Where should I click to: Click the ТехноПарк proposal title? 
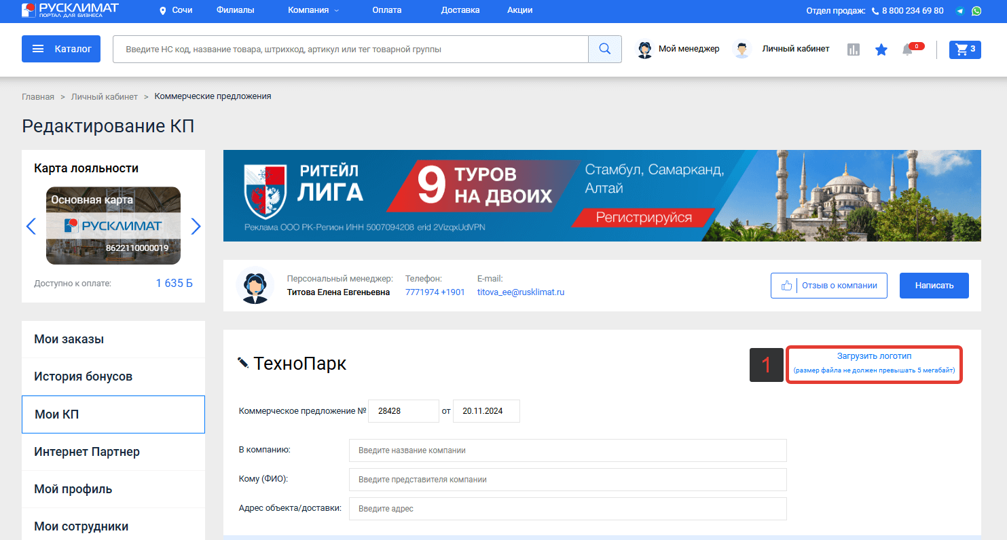pyautogui.click(x=300, y=364)
